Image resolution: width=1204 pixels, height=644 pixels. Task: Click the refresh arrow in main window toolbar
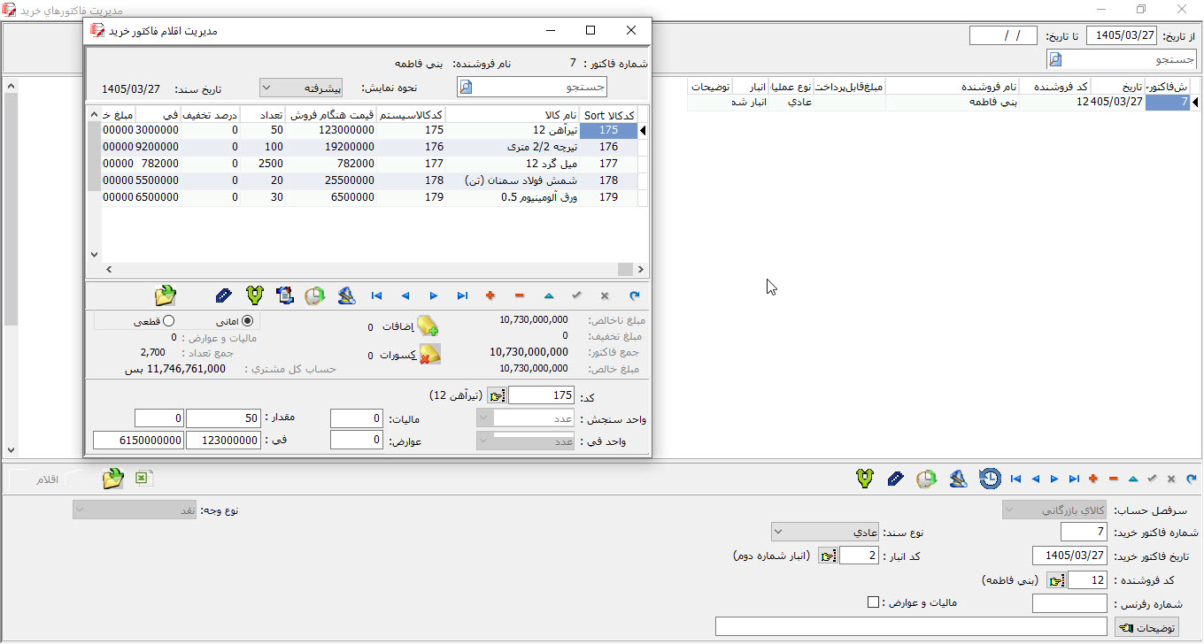pyautogui.click(x=1191, y=479)
